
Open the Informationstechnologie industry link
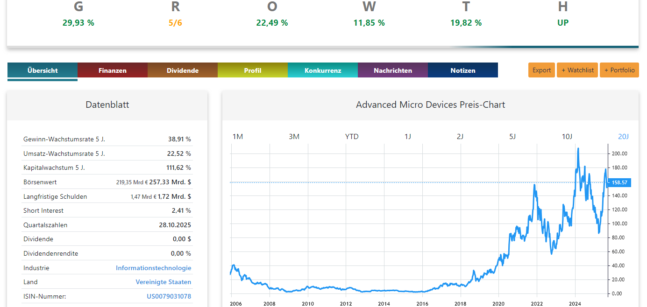click(x=154, y=268)
